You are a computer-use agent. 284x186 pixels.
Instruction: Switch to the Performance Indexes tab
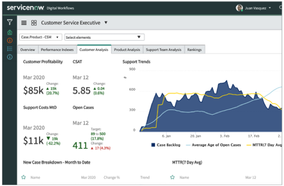(57, 50)
